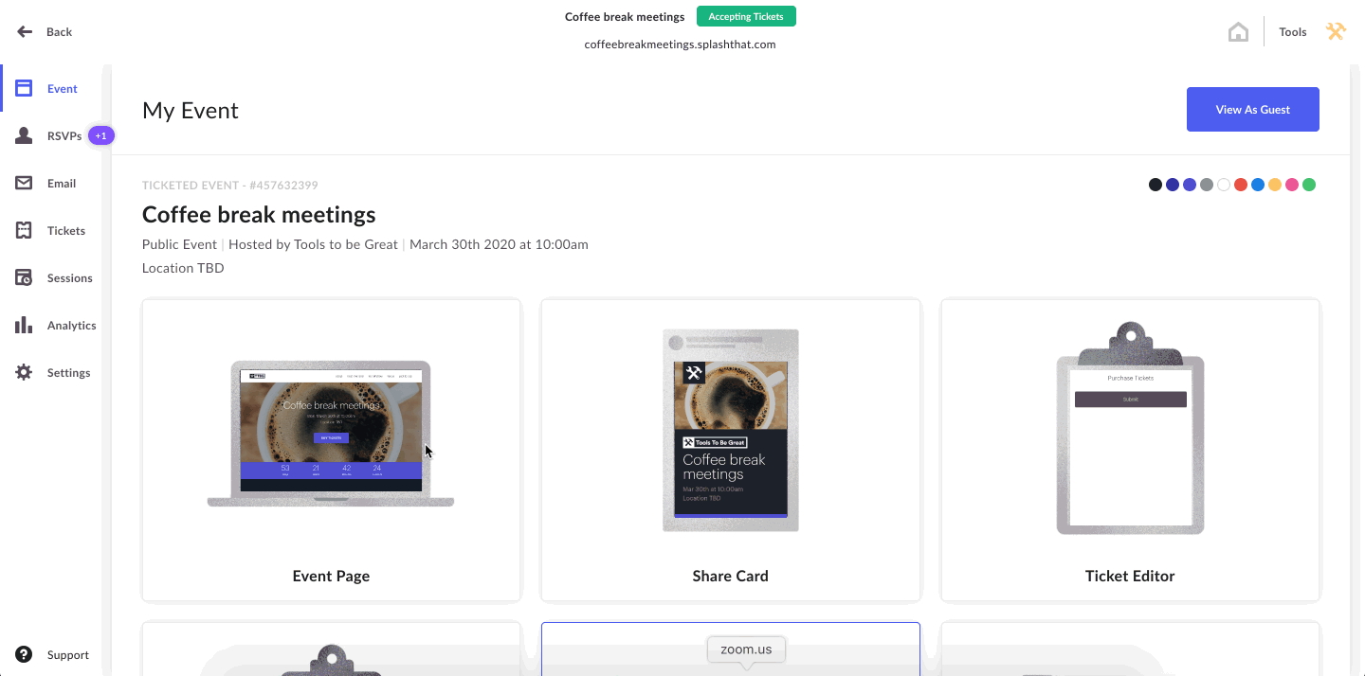
Task: Click the home icon in top bar
Action: point(1238,32)
